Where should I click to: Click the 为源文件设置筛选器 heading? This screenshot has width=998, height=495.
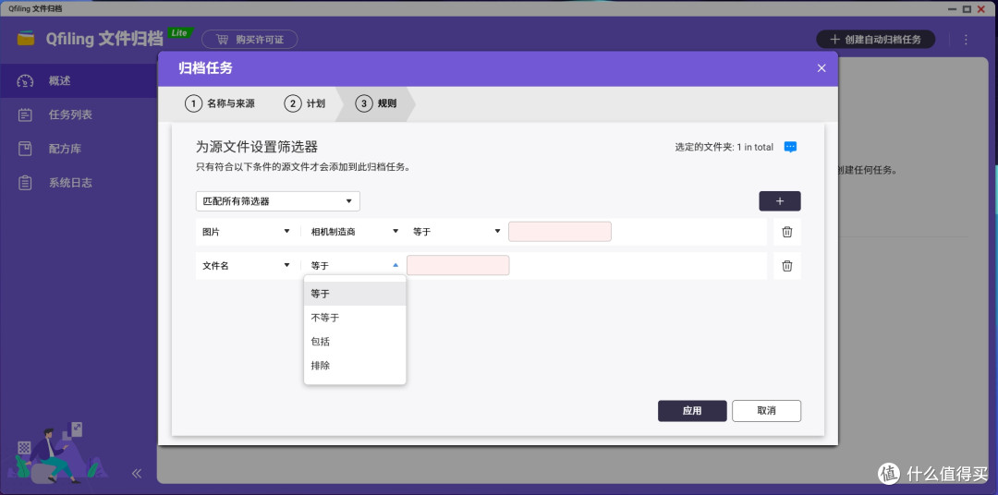coord(257,147)
